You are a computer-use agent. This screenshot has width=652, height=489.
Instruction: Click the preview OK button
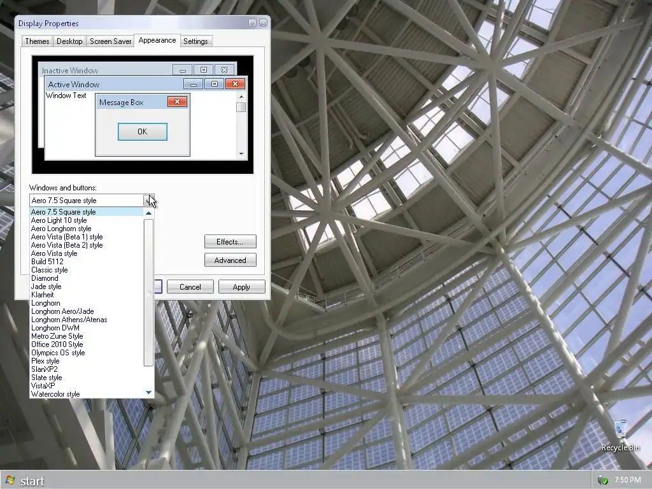142,131
